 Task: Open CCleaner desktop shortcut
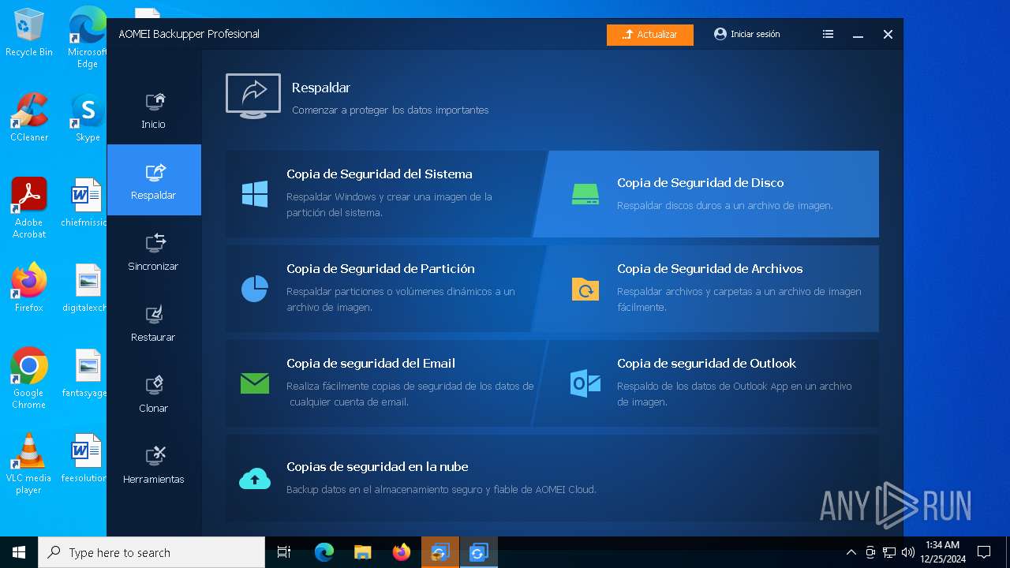tap(29, 118)
